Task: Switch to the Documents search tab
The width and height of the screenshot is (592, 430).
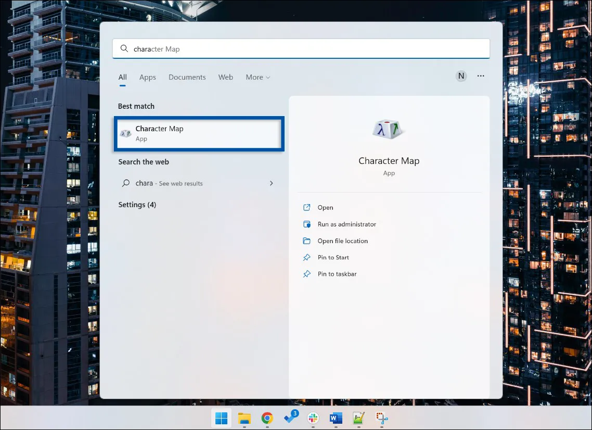Action: point(187,77)
